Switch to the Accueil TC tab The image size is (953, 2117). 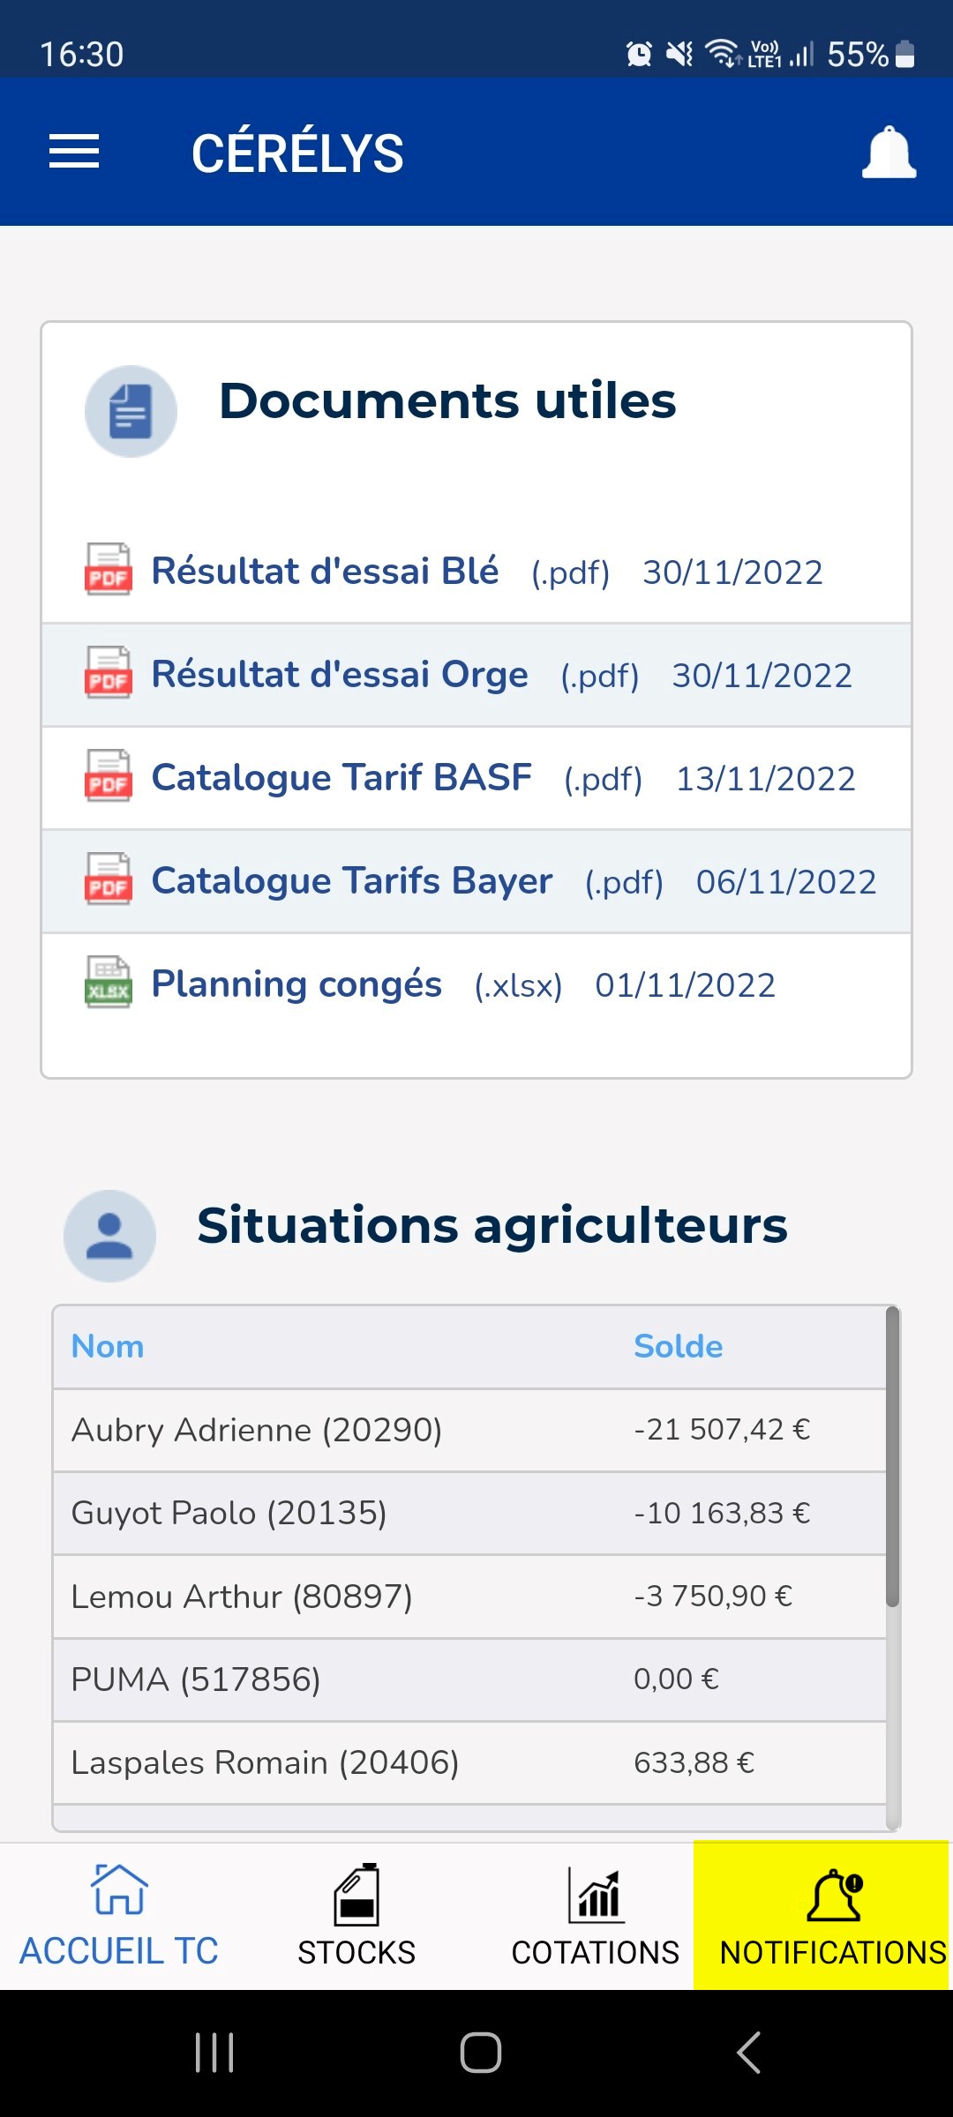tap(119, 1915)
